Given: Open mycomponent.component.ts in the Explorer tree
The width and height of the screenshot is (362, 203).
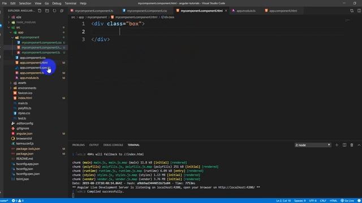Looking at the screenshot, I should pyautogui.click(x=41, y=52).
